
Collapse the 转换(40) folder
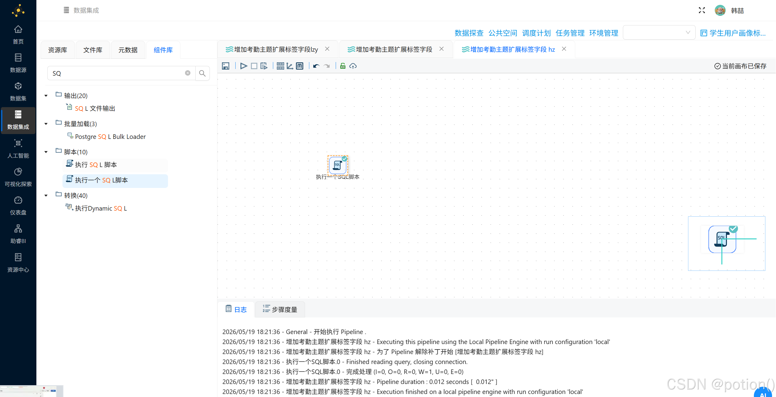click(x=46, y=195)
